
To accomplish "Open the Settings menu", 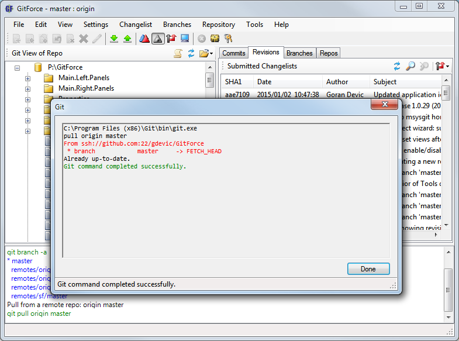I will pyautogui.click(x=96, y=25).
